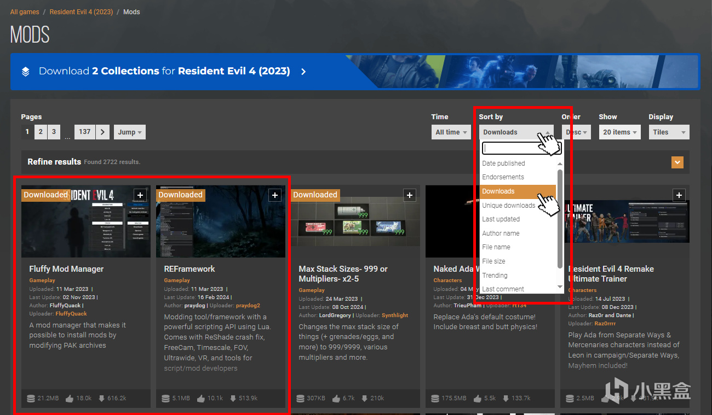Image resolution: width=712 pixels, height=415 pixels.
Task: Select Author name in the sort list
Action: pos(518,233)
